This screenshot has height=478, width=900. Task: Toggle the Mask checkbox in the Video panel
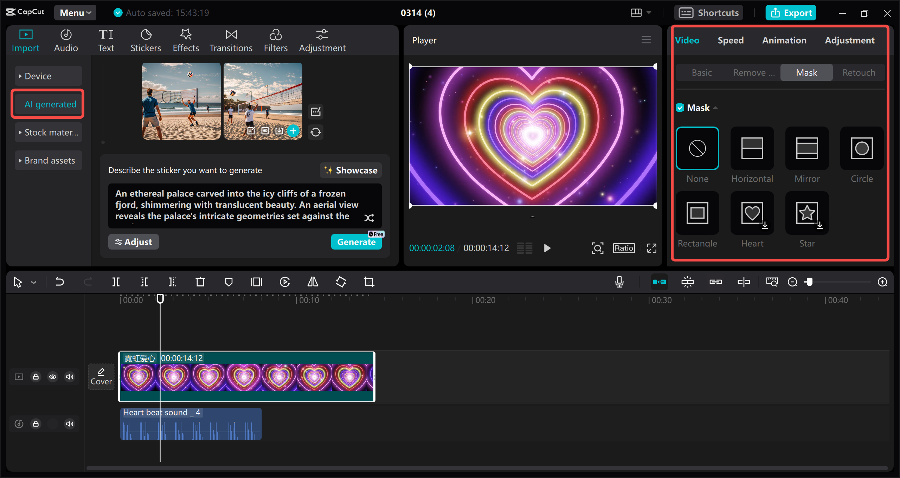[680, 108]
